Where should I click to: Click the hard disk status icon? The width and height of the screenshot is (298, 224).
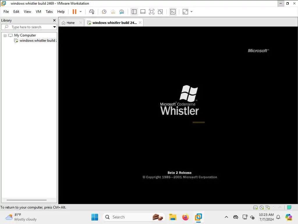click(x=256, y=207)
